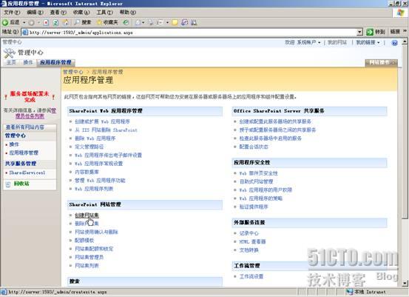Image resolution: width=409 pixels, height=297 pixels.
Task: Open the 定义管理路径 link
Action: point(89,147)
